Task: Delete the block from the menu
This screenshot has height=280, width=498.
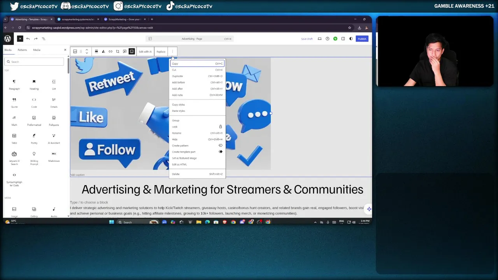Action: 197,174
